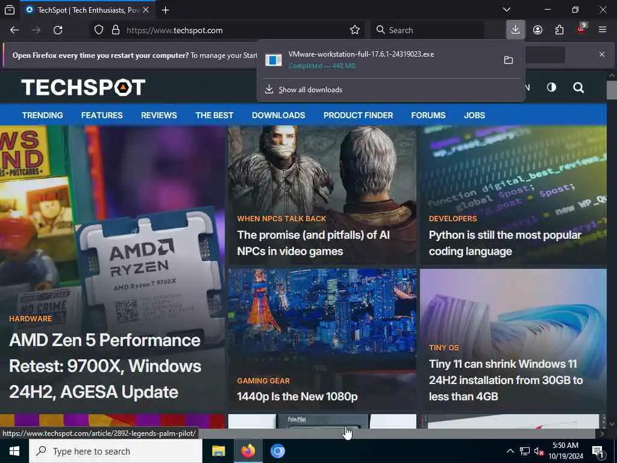Open the red extension icon with the 9 badge
The height and width of the screenshot is (463, 617).
pyautogui.click(x=581, y=30)
